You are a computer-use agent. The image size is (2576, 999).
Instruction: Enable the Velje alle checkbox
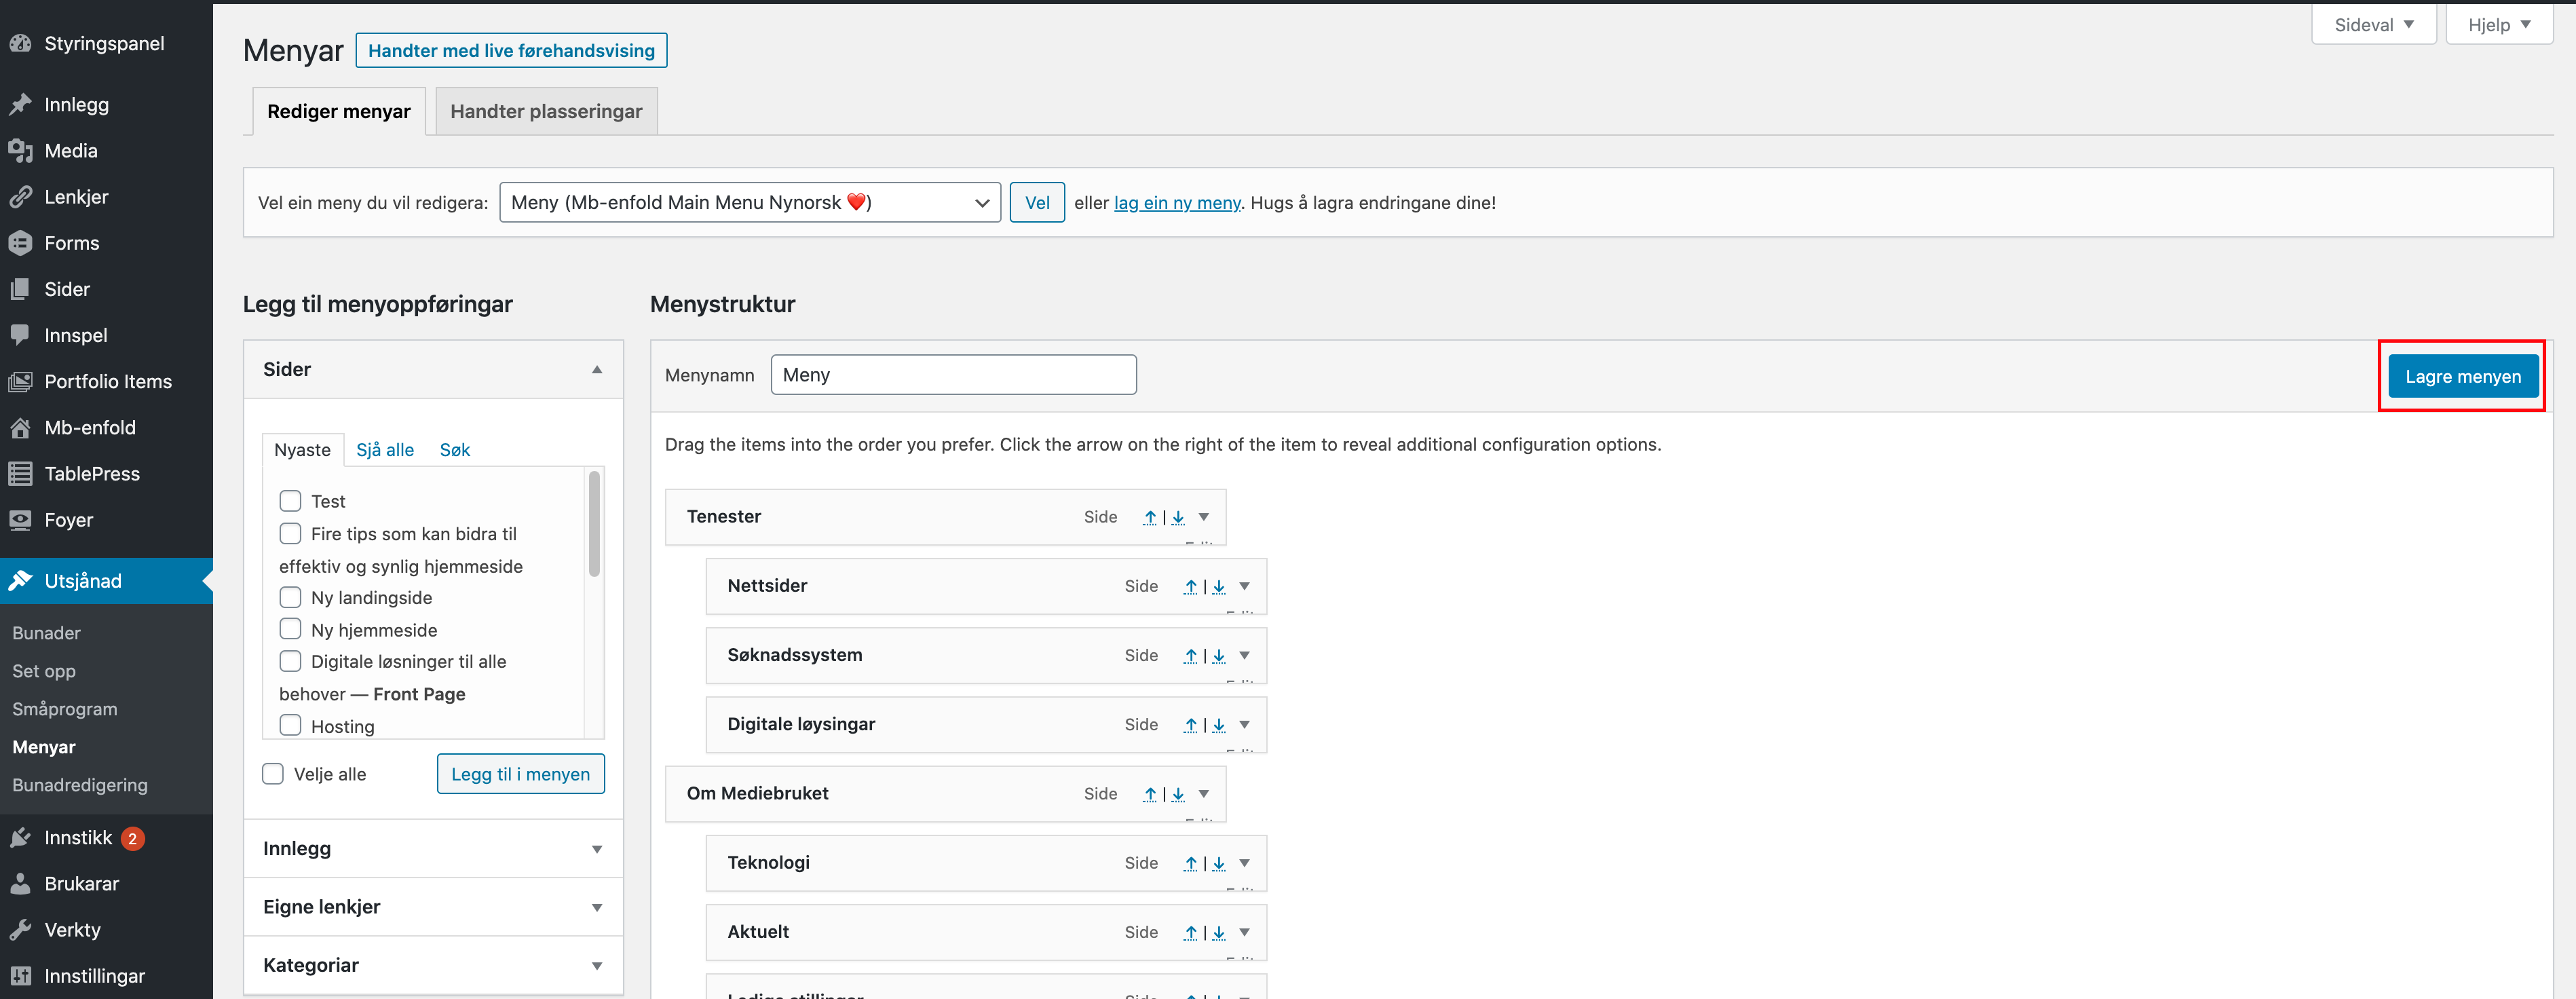pyautogui.click(x=273, y=774)
